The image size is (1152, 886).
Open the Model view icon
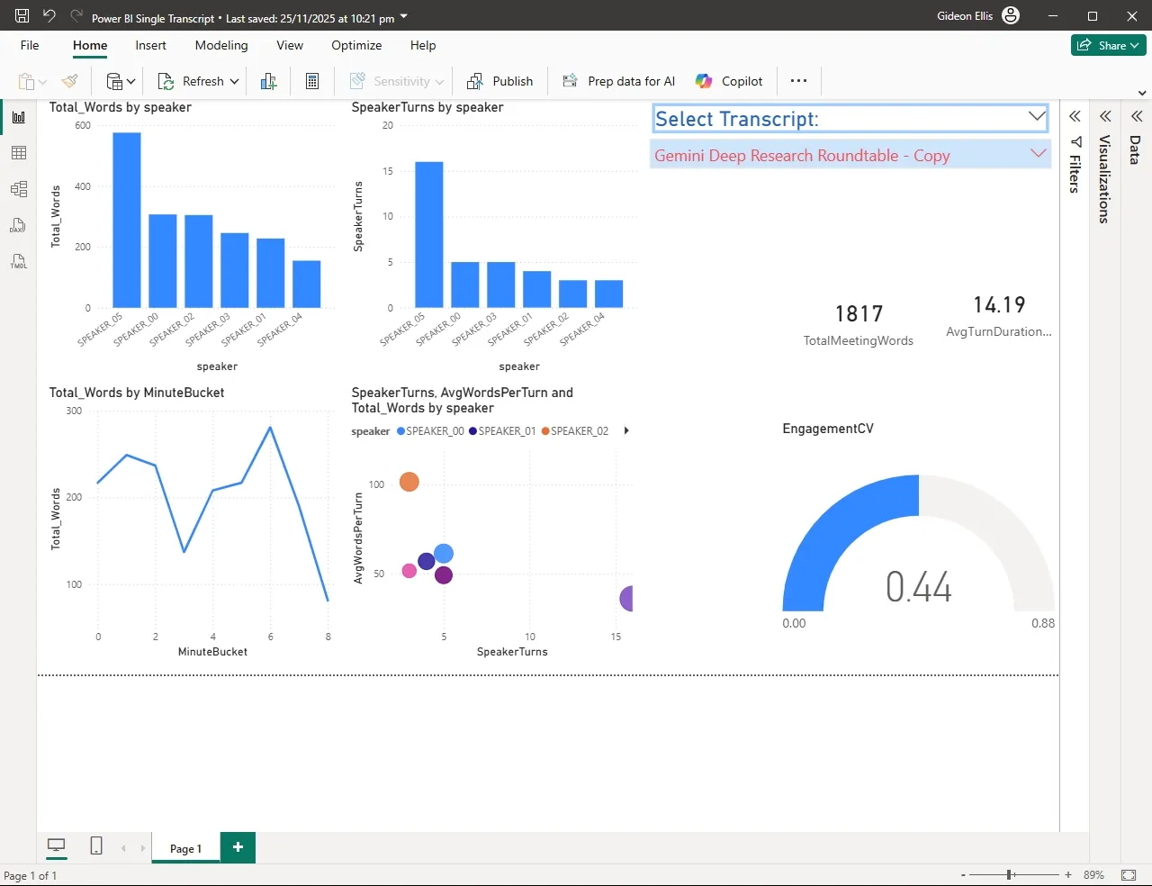pyautogui.click(x=18, y=189)
